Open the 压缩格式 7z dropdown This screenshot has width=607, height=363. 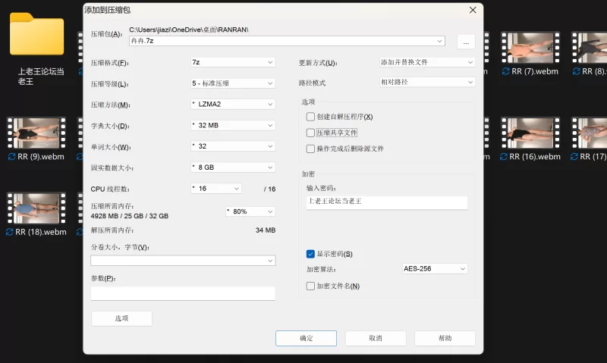[x=233, y=62]
